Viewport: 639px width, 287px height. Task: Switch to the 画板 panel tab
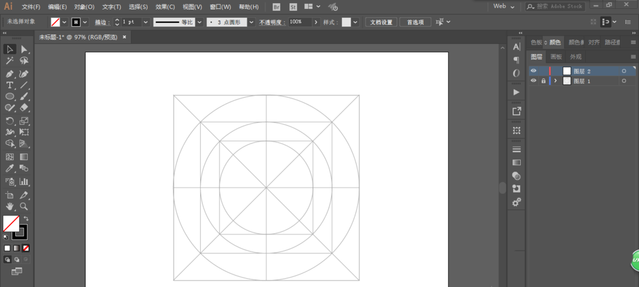(556, 57)
